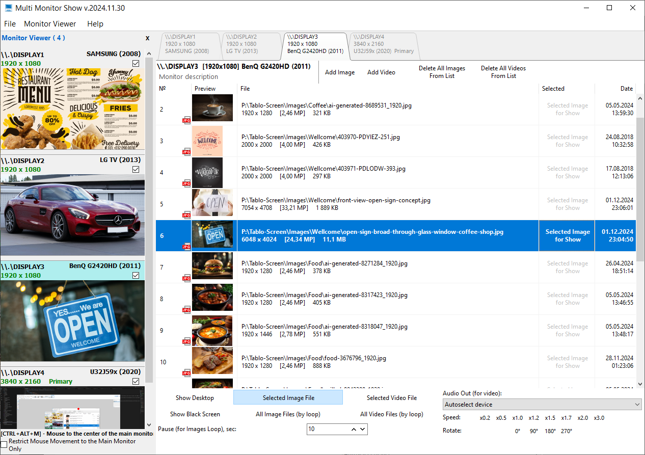
Task: Set video speed to x1.5
Action: [x=550, y=418]
